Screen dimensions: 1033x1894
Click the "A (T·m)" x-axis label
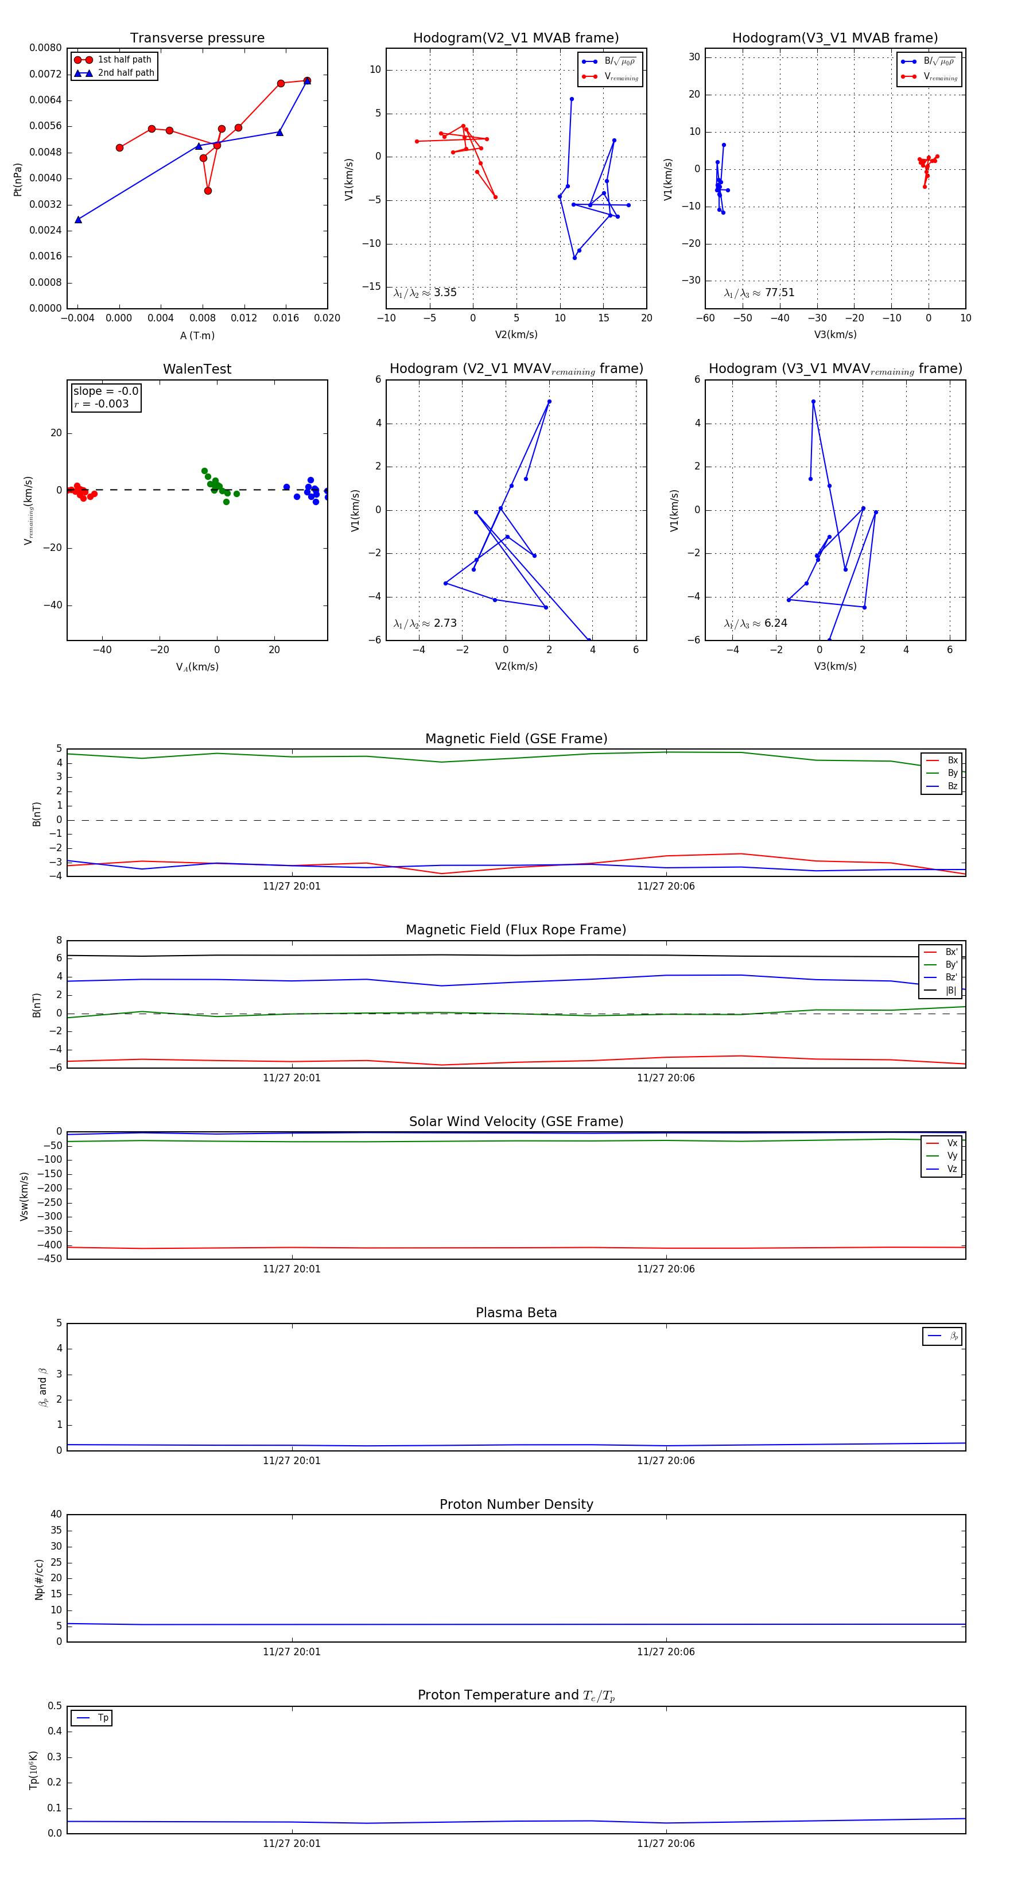197,335
